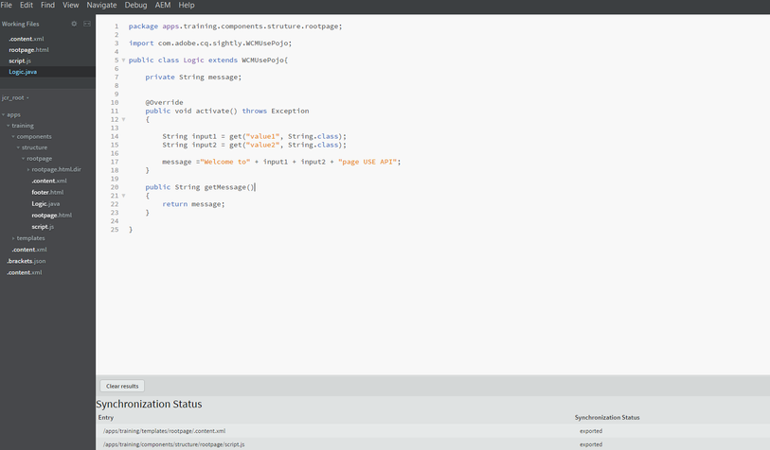Click the package declaration on line 1
The image size is (770, 450).
coord(235,26)
